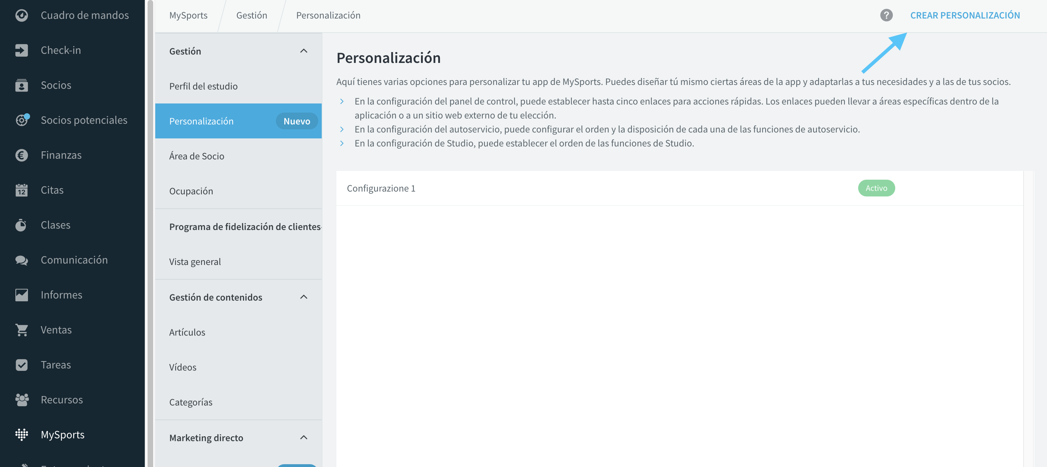Open Socios potenciales sidebar label
The width and height of the screenshot is (1047, 467).
(x=84, y=120)
